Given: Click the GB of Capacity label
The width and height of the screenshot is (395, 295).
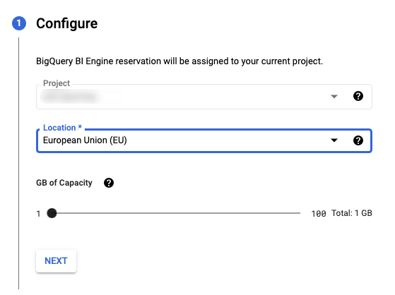Looking at the screenshot, I should [64, 183].
